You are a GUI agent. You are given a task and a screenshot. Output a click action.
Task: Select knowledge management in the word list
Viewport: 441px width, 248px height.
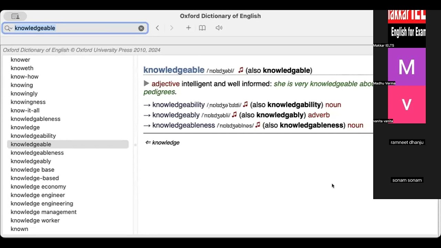[x=43, y=212]
